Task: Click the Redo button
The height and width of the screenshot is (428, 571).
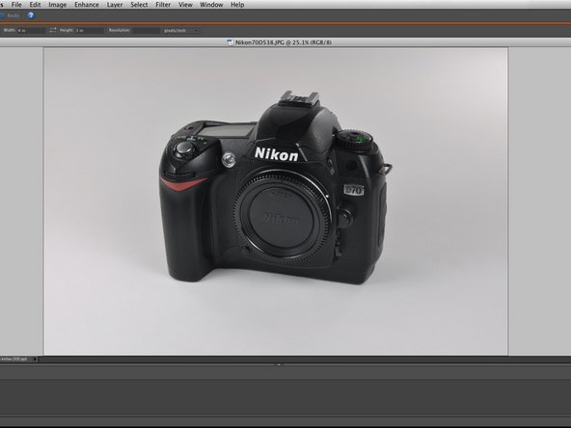Action: (x=10, y=15)
